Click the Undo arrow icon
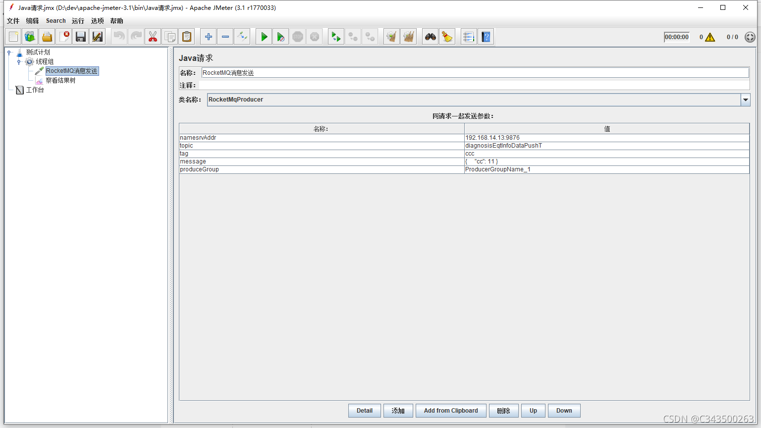Image resolution: width=761 pixels, height=428 pixels. [119, 37]
